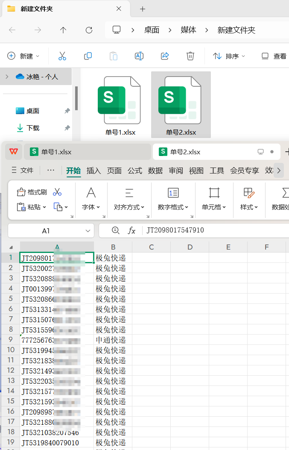This screenshot has height=450, width=289.
Task: Go up one folder level in Explorer
Action: [x=63, y=30]
